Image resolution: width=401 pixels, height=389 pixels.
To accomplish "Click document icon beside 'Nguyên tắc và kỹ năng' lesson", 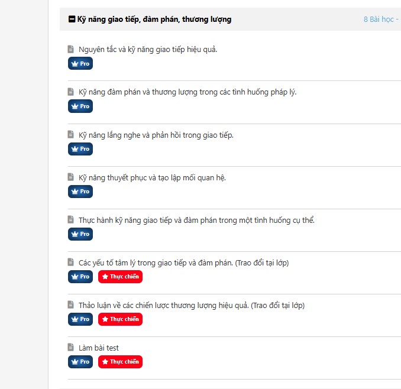I will 71,49.
